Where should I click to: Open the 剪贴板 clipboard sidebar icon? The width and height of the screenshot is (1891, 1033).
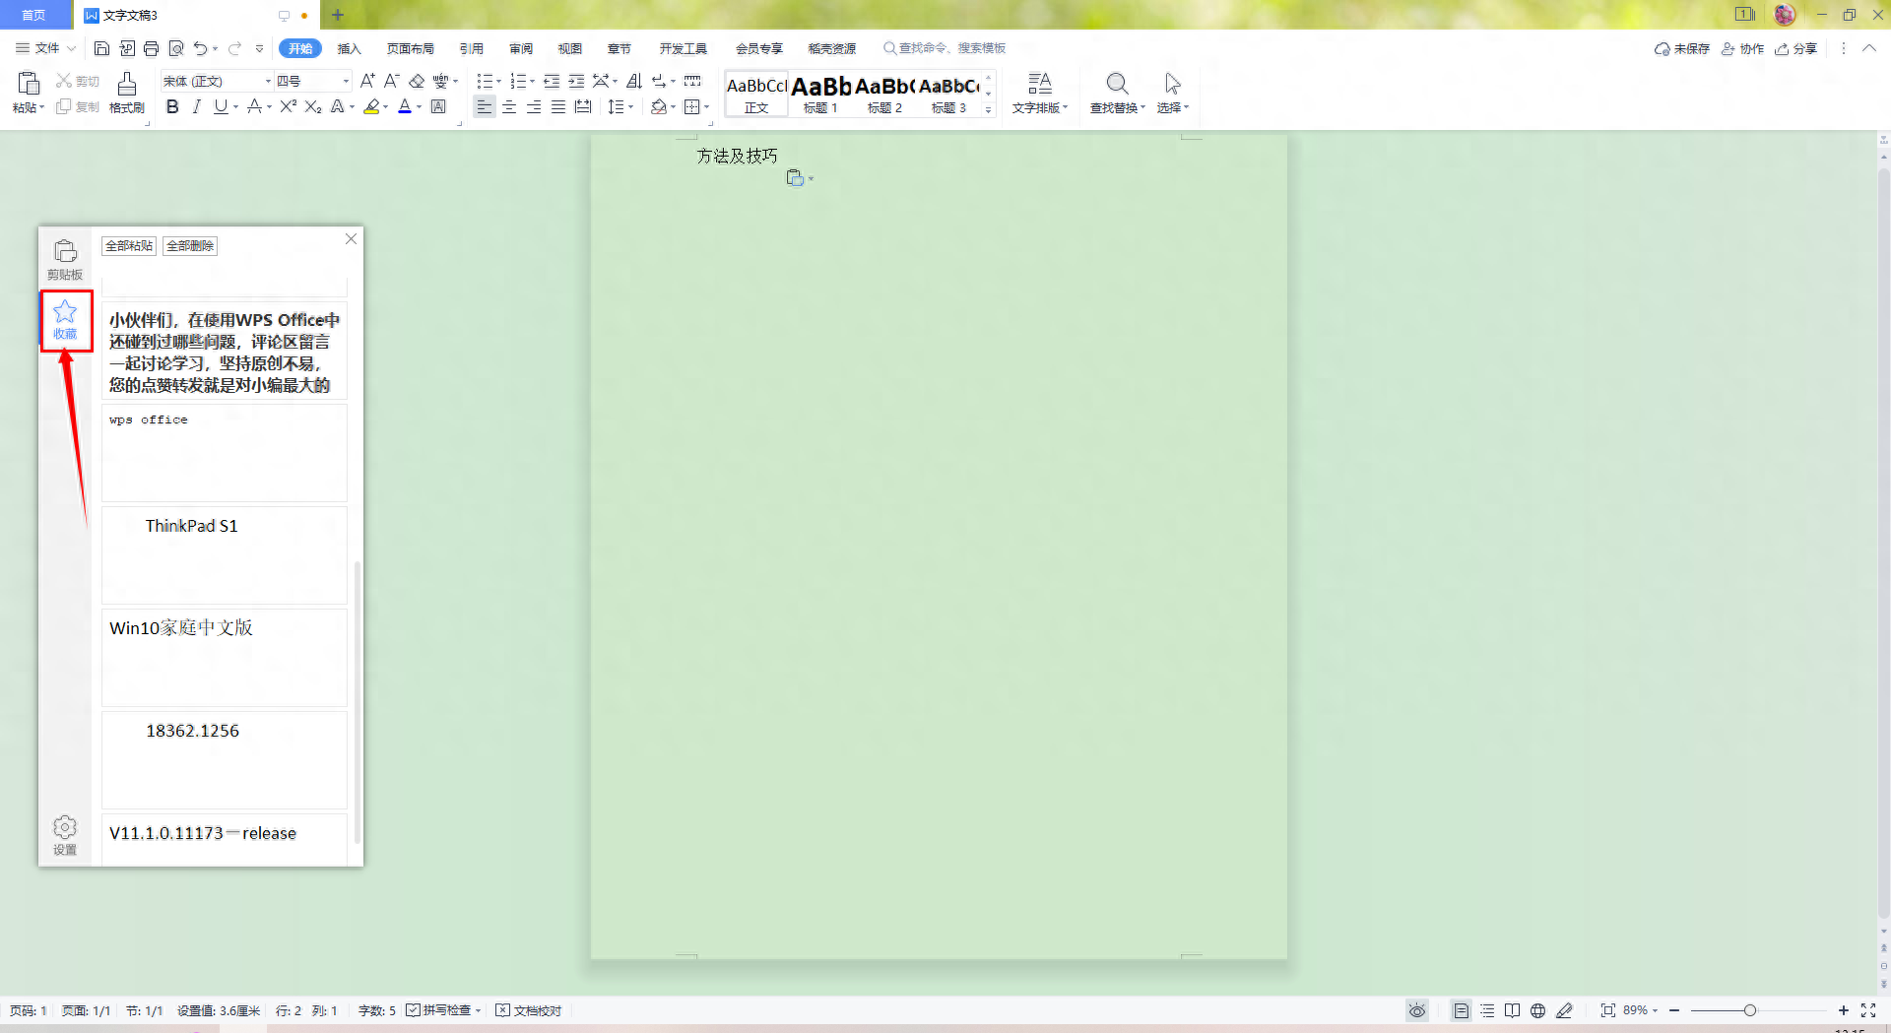point(65,260)
